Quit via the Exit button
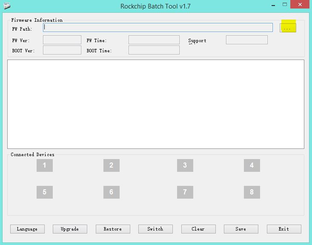 pyautogui.click(x=284, y=229)
